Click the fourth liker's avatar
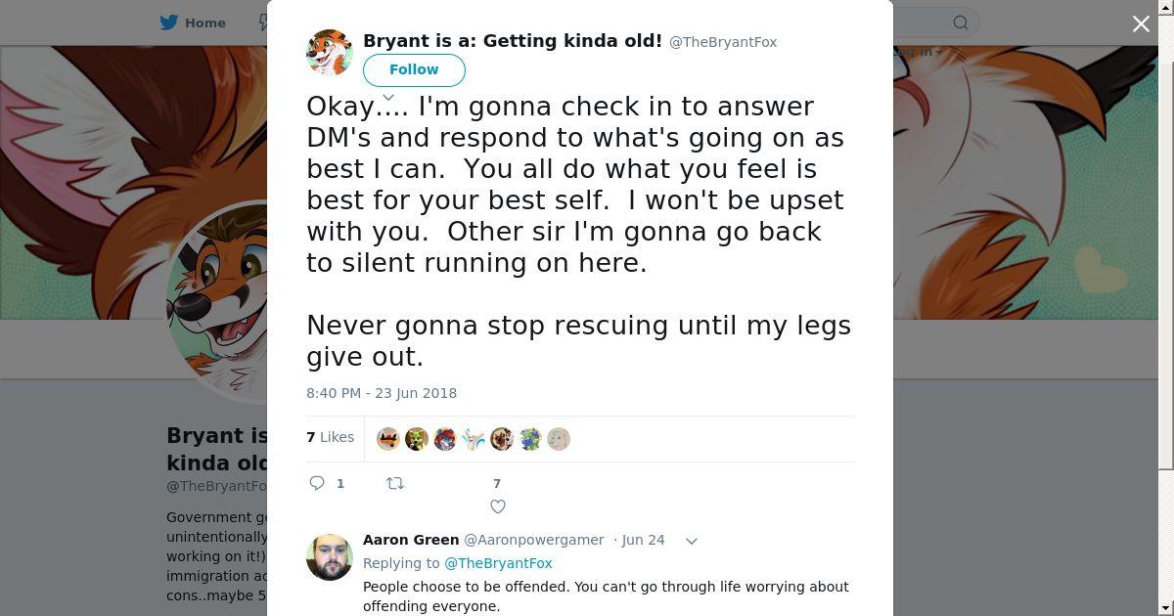The width and height of the screenshot is (1174, 616). [x=474, y=439]
